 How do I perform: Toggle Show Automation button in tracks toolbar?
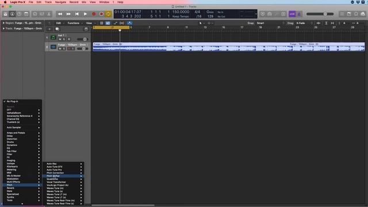point(115,23)
